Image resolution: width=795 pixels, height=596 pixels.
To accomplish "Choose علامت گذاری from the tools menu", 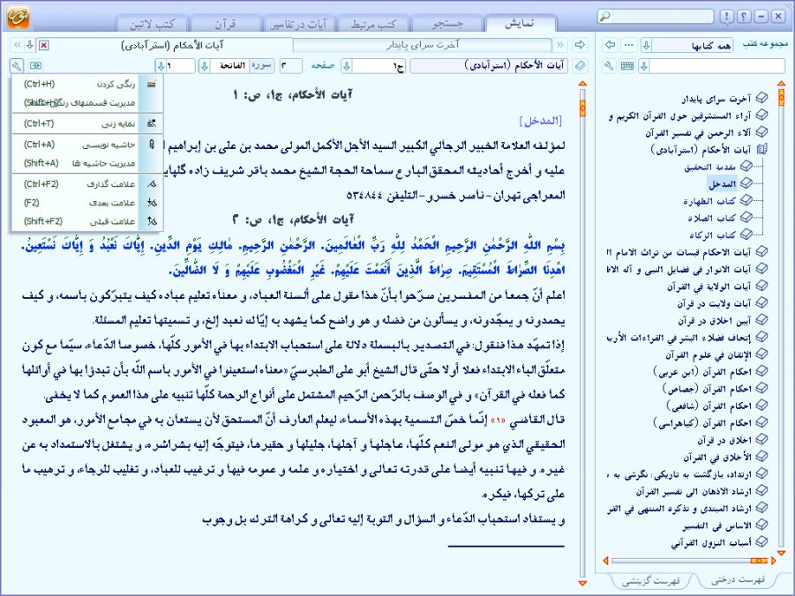I will pyautogui.click(x=86, y=184).
